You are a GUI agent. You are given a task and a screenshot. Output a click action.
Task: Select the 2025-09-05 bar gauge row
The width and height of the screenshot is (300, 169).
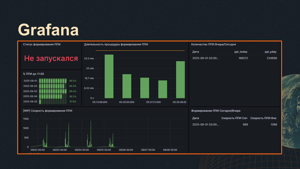tap(50, 102)
